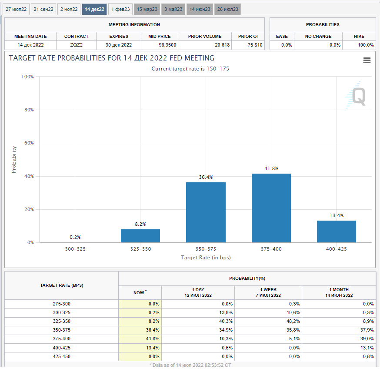The height and width of the screenshot is (369, 380).
Task: Open the 26 июл23 meeting tab
Action: point(227,9)
